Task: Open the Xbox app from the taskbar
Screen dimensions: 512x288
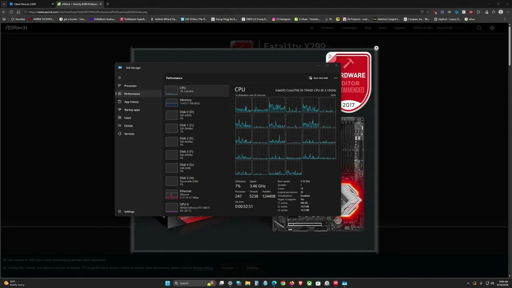Action: [309, 283]
